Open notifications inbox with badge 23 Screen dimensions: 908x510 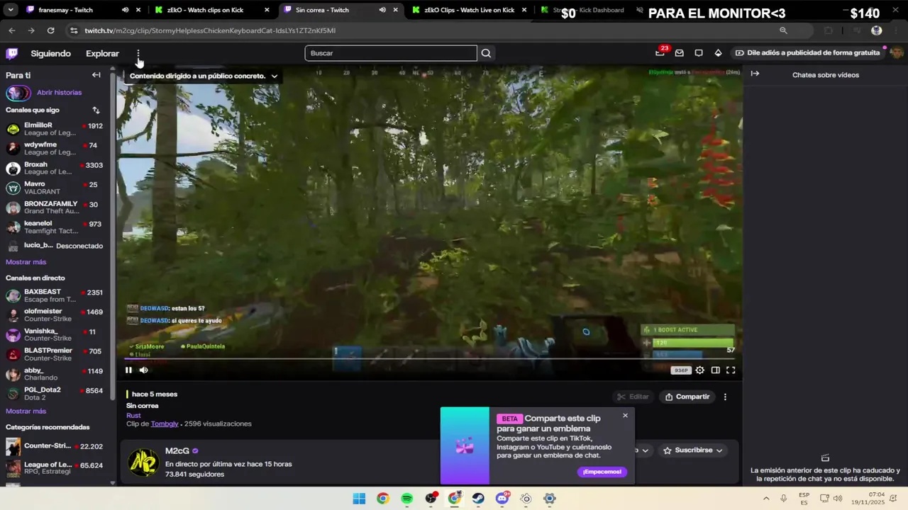tap(660, 52)
